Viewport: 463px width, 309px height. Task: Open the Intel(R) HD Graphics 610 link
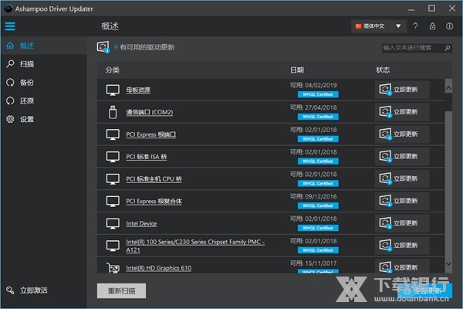(x=158, y=268)
